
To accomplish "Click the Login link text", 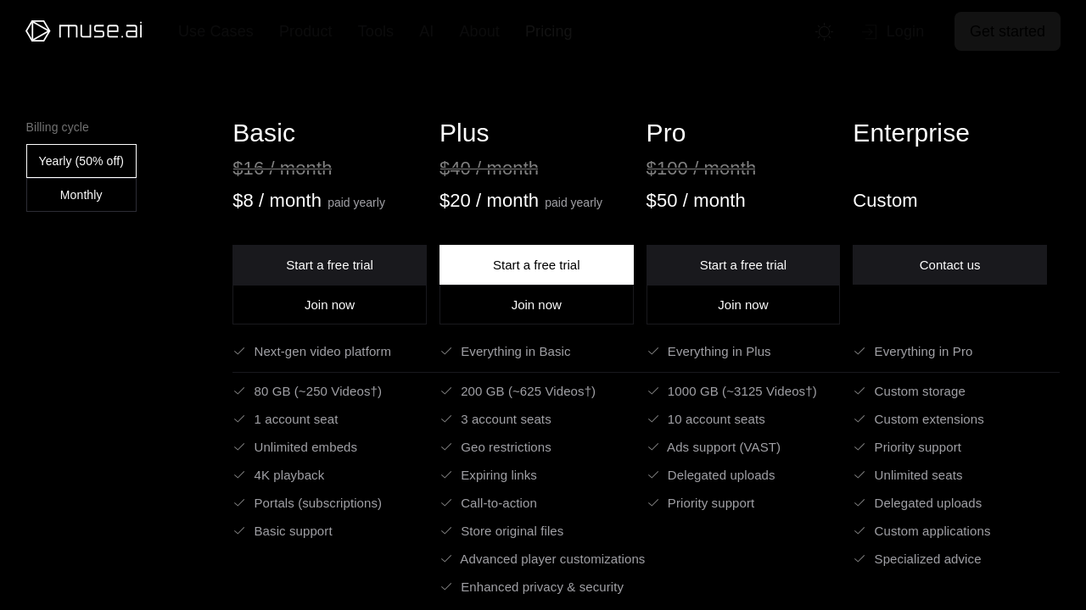I will [x=904, y=31].
